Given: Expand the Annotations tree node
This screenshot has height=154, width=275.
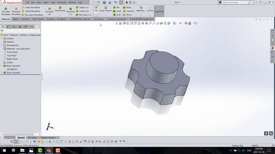Looking at the screenshot, I should (x=2, y=45).
